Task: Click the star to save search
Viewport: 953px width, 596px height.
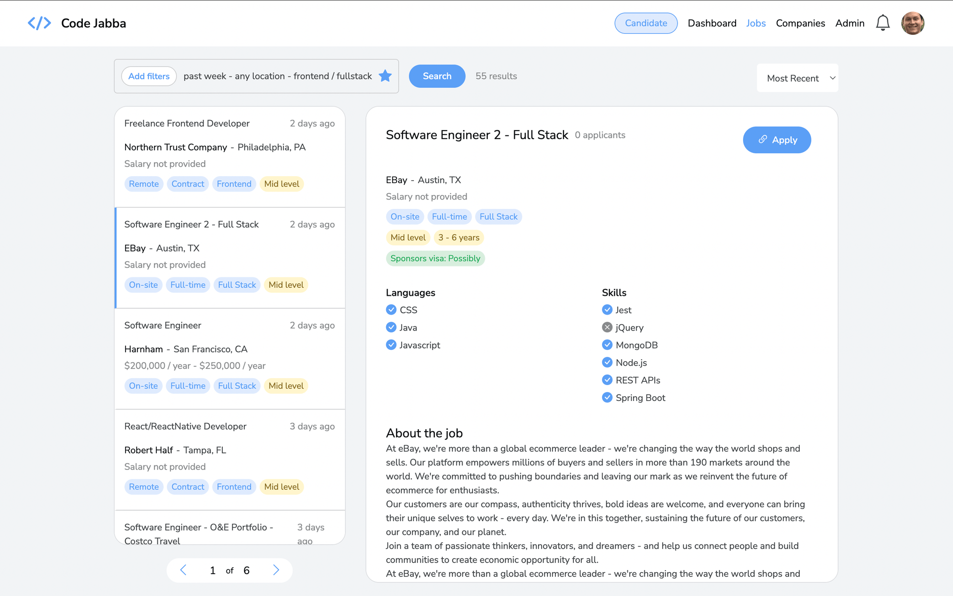Action: click(x=385, y=76)
